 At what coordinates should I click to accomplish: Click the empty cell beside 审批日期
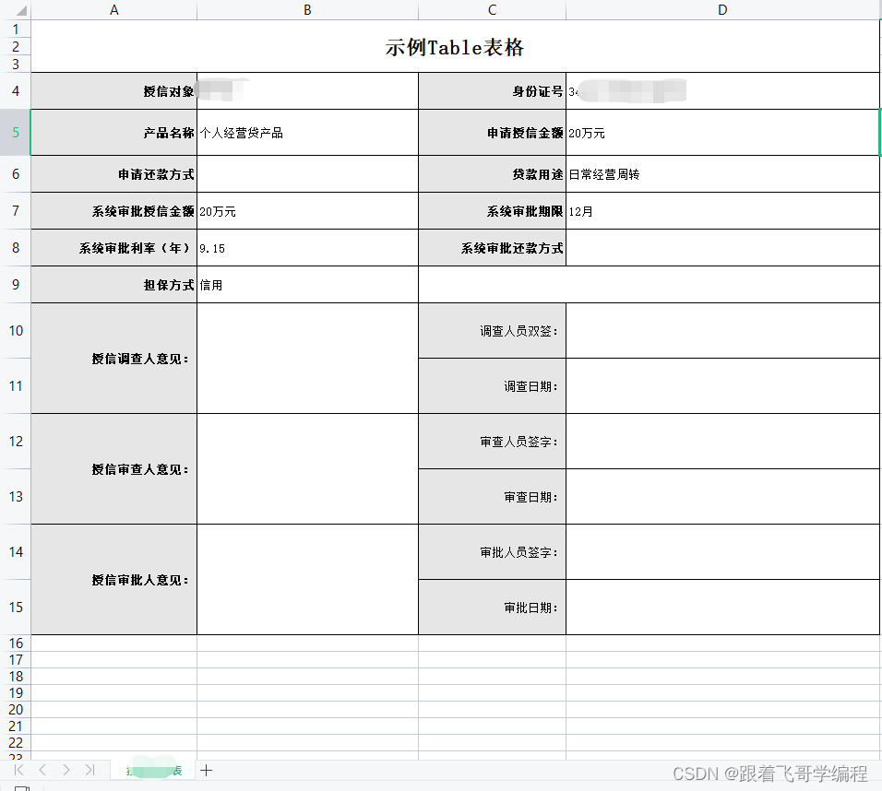tap(722, 608)
